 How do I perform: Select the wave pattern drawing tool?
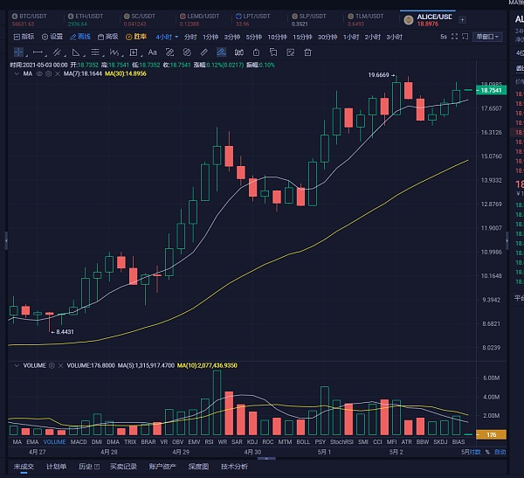114,52
